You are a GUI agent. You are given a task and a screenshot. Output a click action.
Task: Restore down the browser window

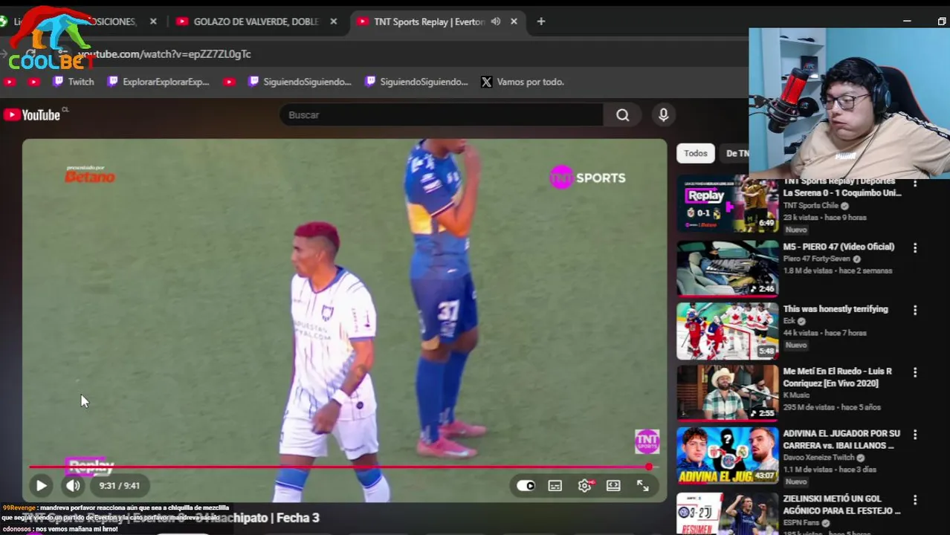point(942,22)
